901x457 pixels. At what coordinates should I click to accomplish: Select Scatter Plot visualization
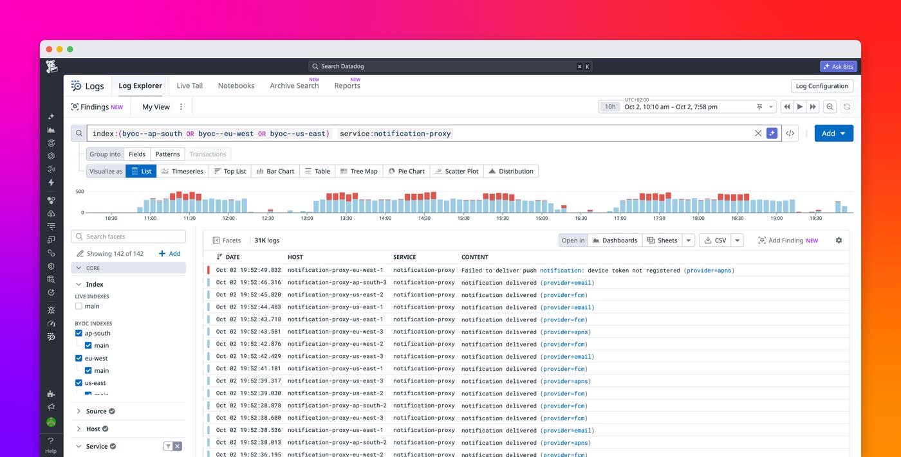pyautogui.click(x=456, y=171)
